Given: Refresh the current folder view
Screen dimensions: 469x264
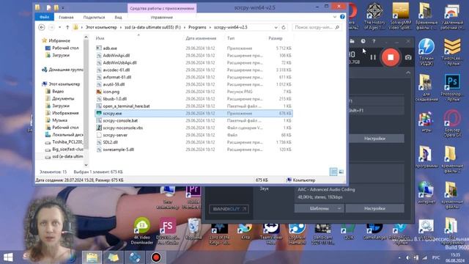Looking at the screenshot, I should click(284, 27).
